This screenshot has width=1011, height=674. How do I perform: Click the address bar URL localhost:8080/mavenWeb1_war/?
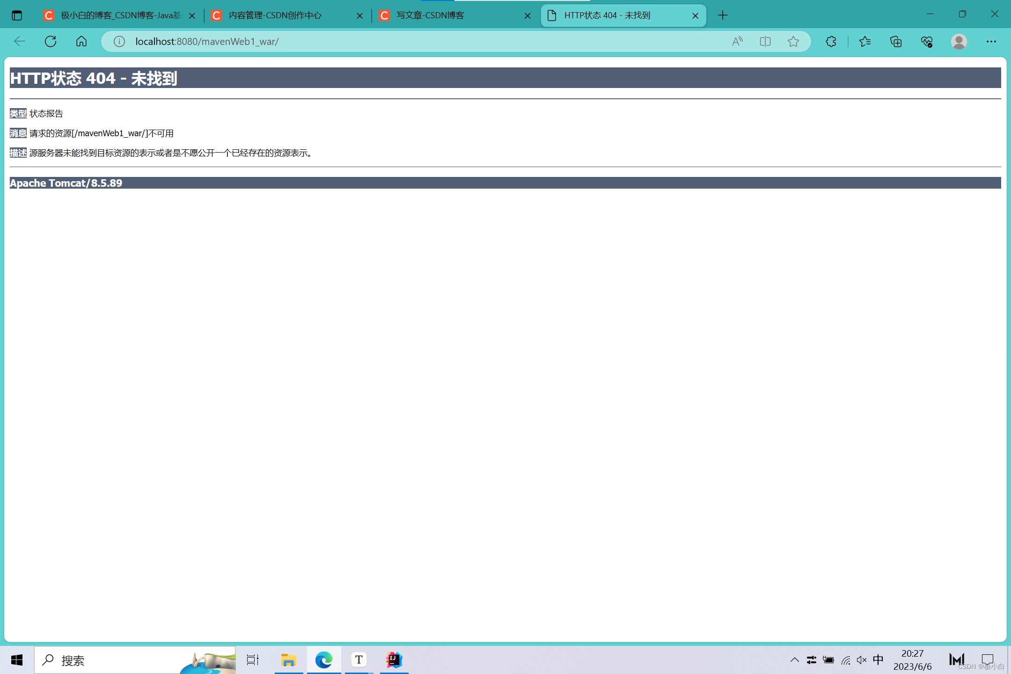coord(207,41)
